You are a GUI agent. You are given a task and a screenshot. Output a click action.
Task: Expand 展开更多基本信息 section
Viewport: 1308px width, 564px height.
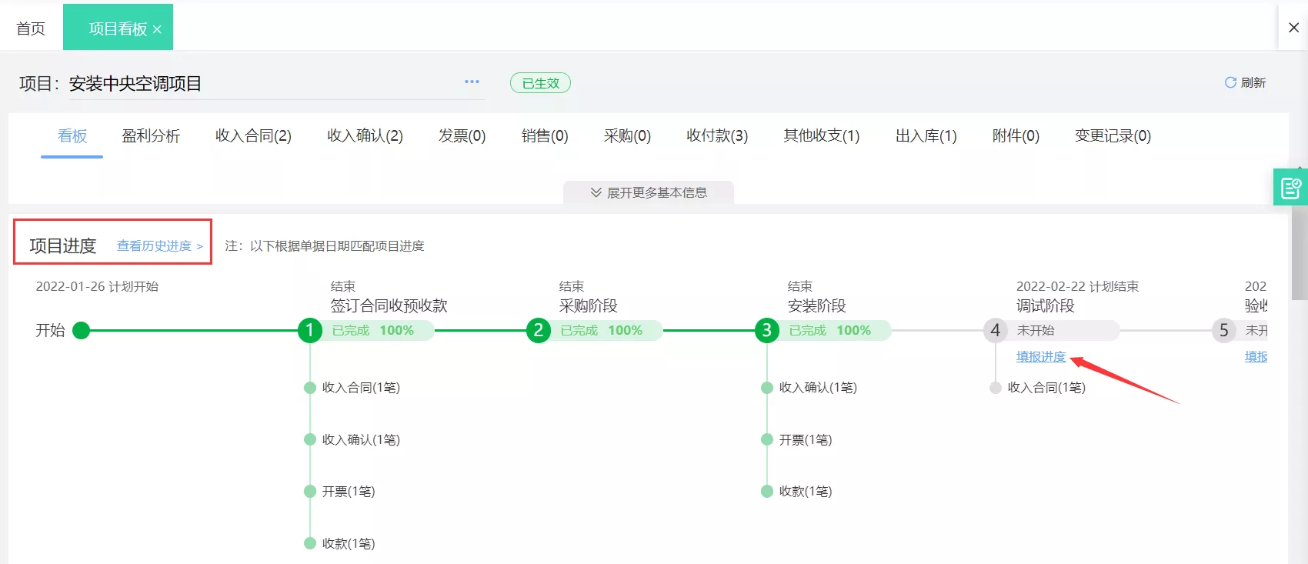[x=649, y=192]
